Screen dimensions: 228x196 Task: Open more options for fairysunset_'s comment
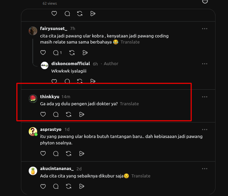[x=205, y=29]
